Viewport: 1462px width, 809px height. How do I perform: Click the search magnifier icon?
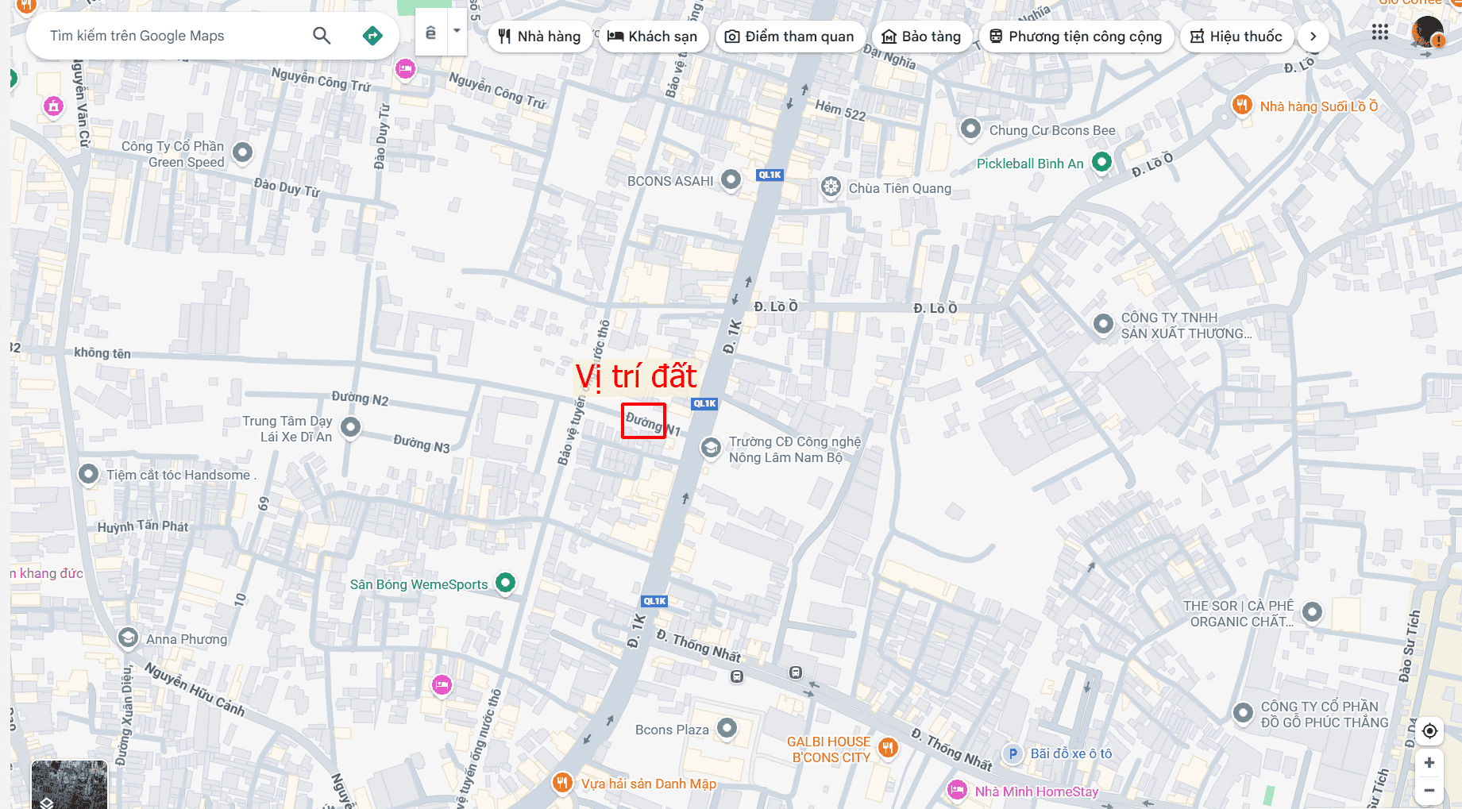322,36
